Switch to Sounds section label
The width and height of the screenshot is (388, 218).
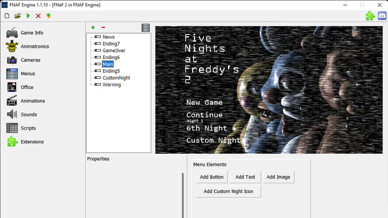coord(29,115)
